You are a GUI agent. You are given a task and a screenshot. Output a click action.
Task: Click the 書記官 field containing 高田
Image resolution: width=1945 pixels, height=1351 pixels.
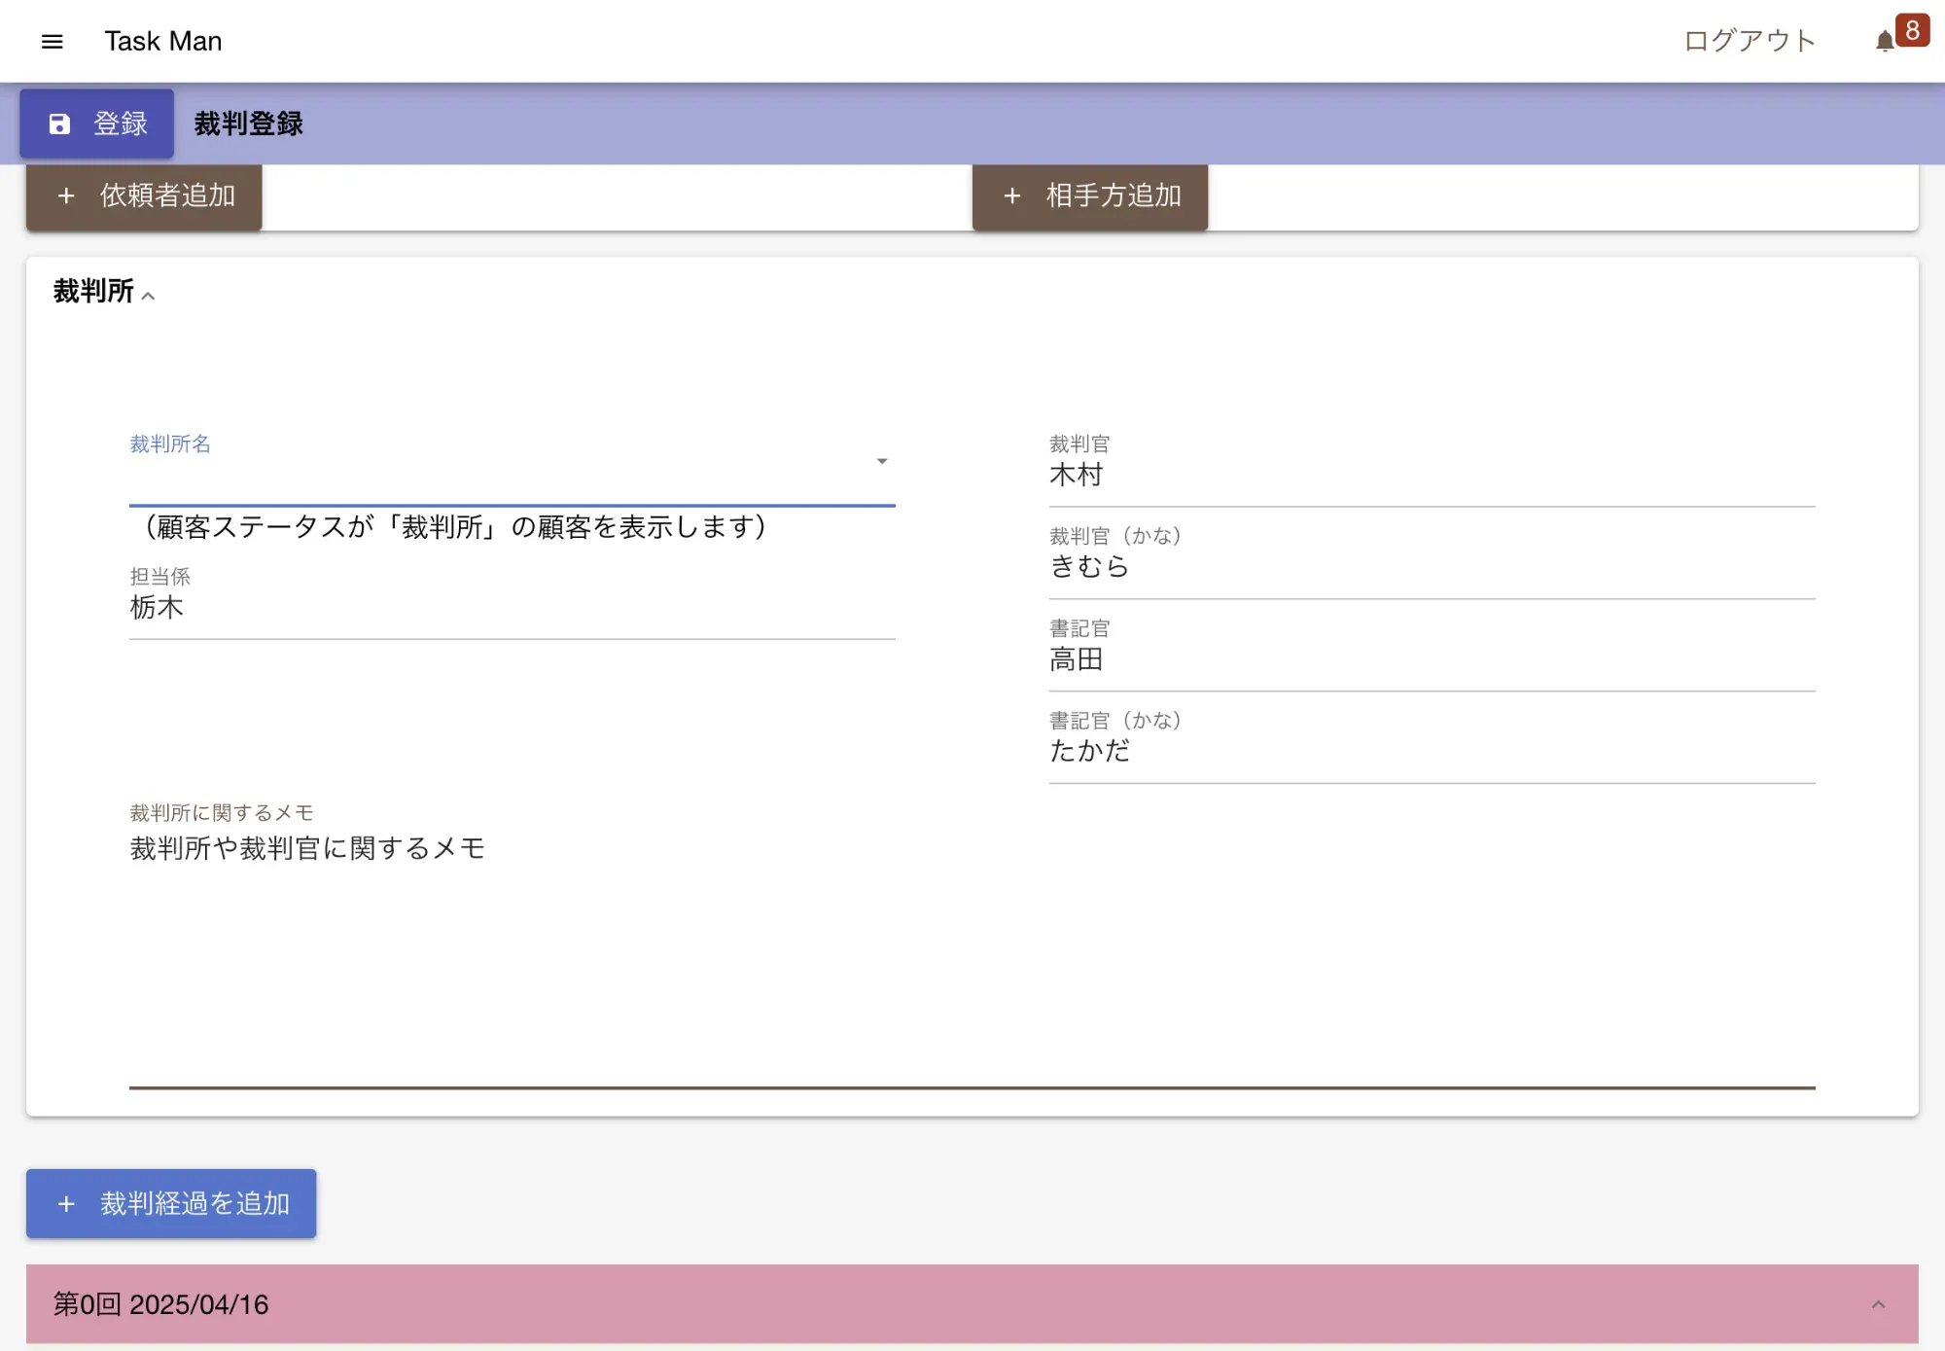click(x=1431, y=659)
